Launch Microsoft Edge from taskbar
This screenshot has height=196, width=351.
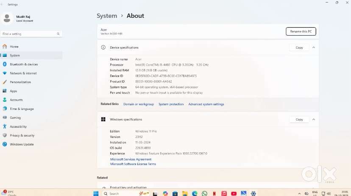195,193
